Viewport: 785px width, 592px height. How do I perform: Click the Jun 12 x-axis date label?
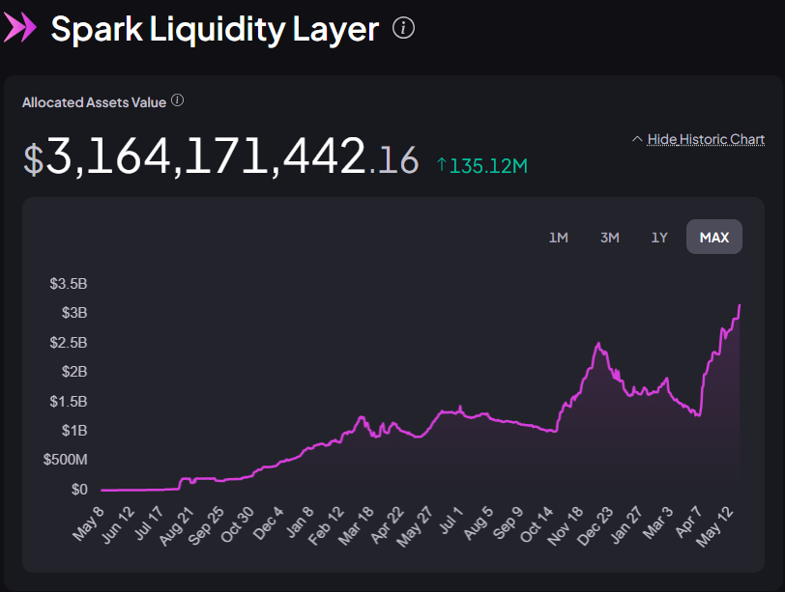118,525
